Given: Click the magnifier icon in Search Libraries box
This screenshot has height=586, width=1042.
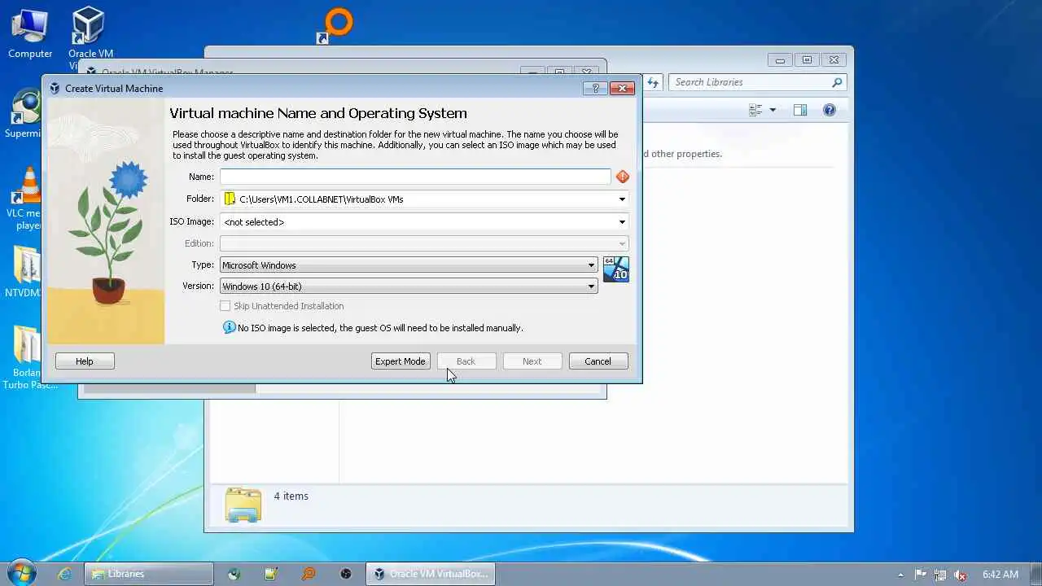Looking at the screenshot, I should pos(836,82).
